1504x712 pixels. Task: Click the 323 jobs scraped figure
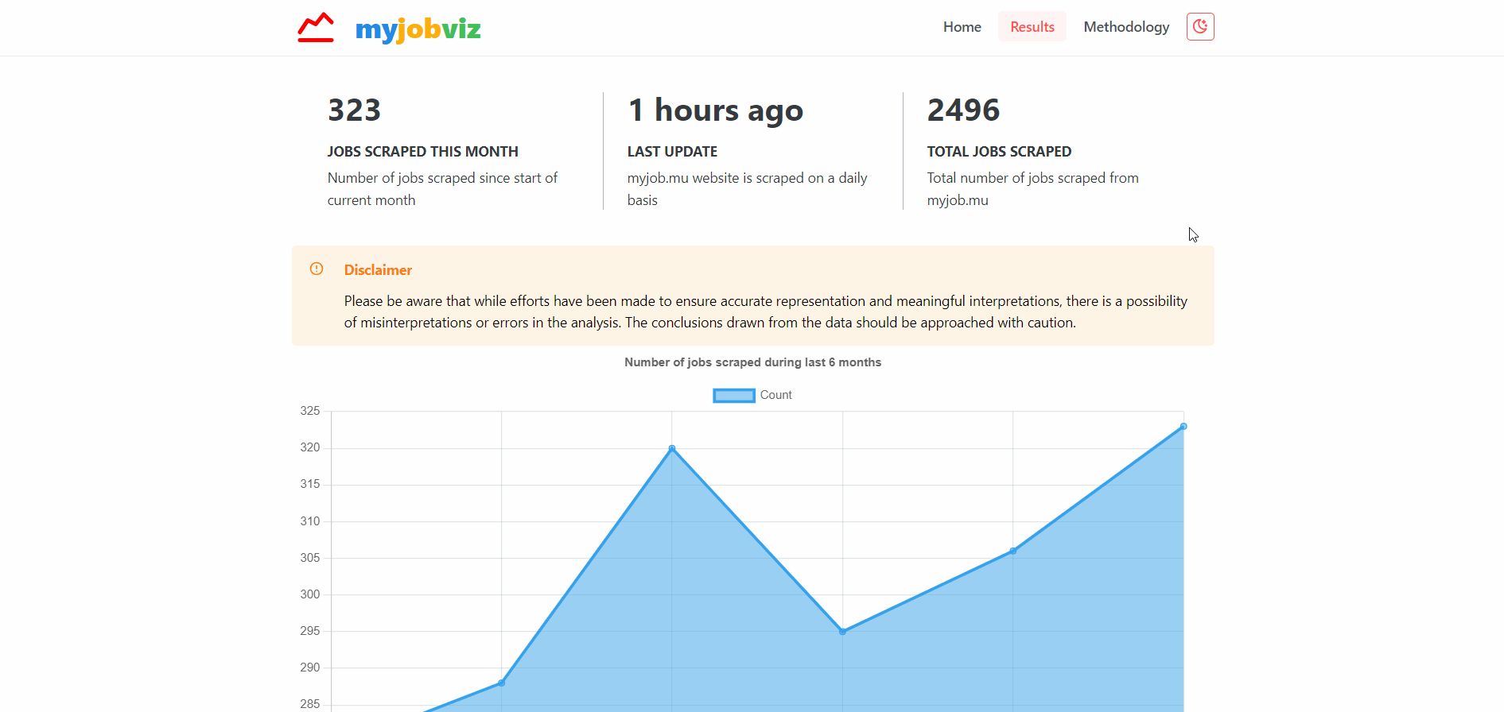coord(354,110)
